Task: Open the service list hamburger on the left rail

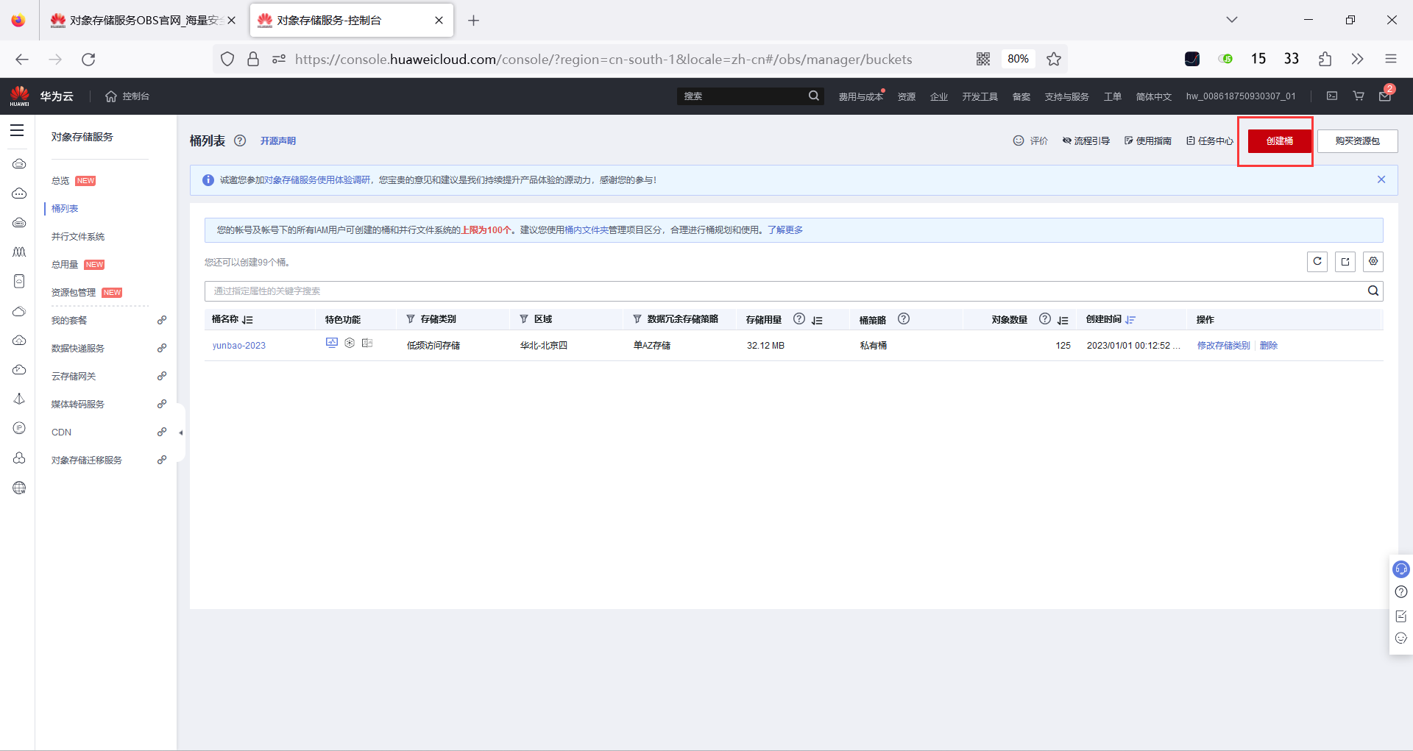Action: [17, 131]
